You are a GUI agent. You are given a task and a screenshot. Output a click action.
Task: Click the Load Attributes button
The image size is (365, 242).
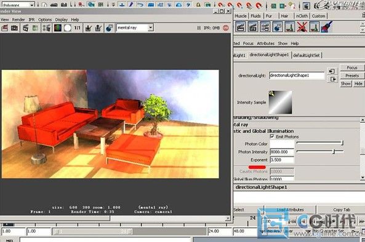290,209
